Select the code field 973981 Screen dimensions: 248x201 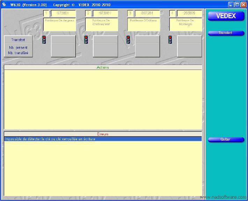105,13
